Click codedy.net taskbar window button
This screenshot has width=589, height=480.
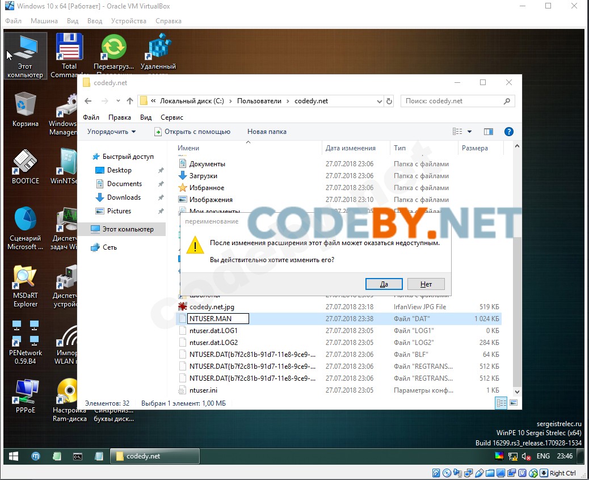154,456
